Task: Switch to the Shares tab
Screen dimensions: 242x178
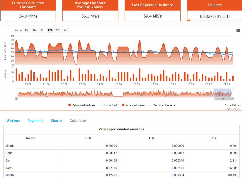Action: click(56, 121)
